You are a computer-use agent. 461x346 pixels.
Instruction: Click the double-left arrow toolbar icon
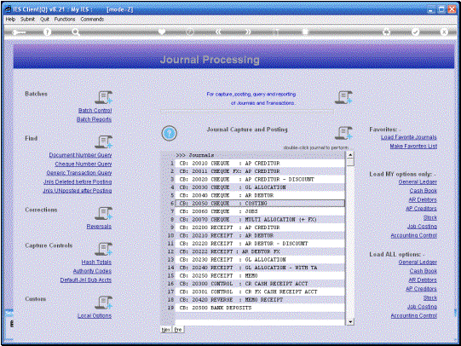(218, 32)
